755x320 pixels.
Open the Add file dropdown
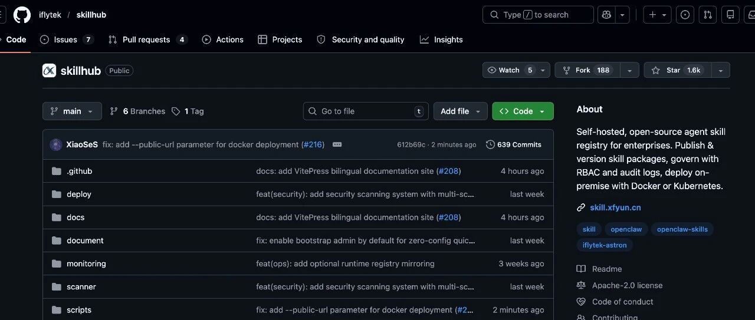[461, 111]
